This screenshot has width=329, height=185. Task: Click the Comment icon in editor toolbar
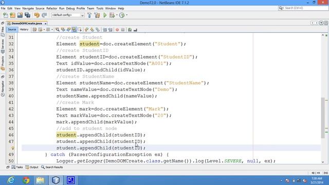[130, 30]
